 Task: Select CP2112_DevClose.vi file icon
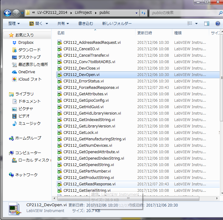[x=60, y=68]
